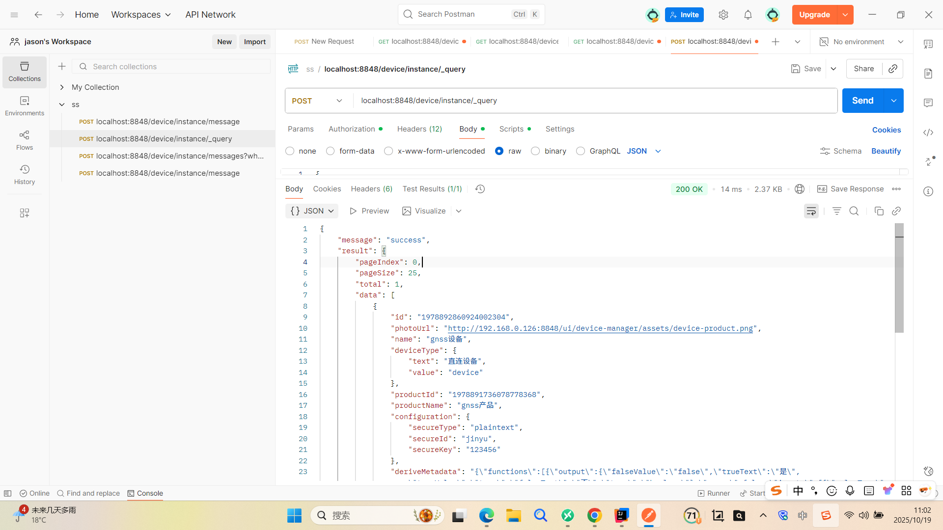The height and width of the screenshot is (530, 943).
Task: Open the POST method dropdown
Action: (317, 101)
